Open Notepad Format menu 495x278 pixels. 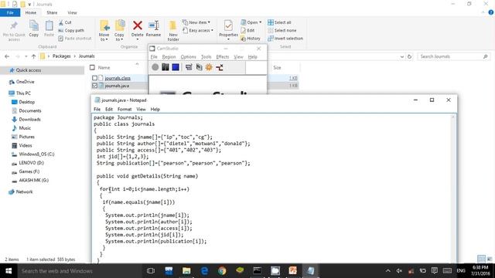(125, 110)
